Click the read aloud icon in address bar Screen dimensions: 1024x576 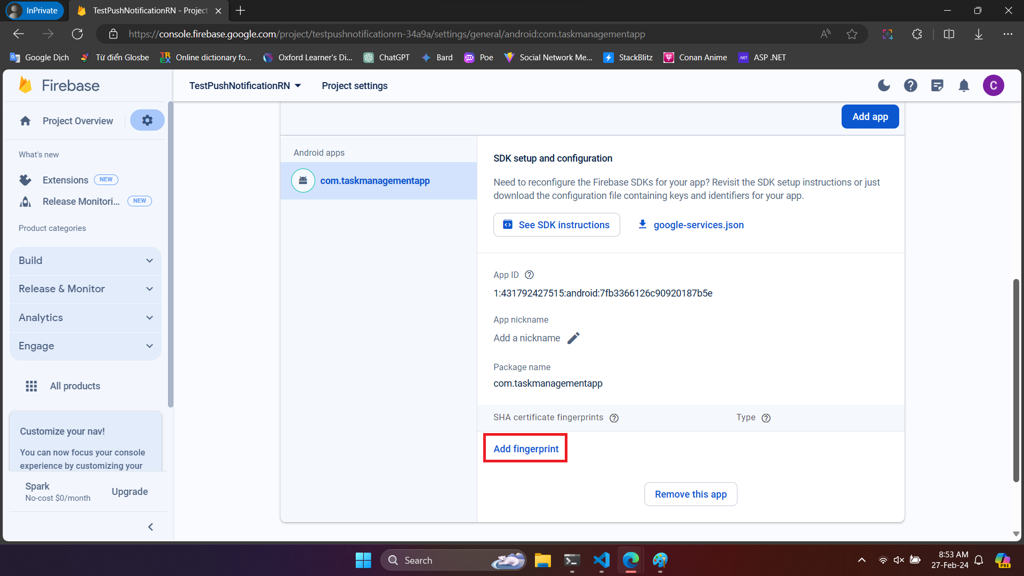click(x=826, y=34)
